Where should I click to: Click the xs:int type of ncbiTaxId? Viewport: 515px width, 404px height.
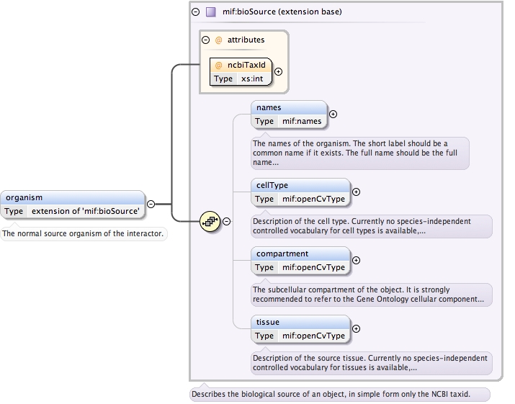pos(252,78)
